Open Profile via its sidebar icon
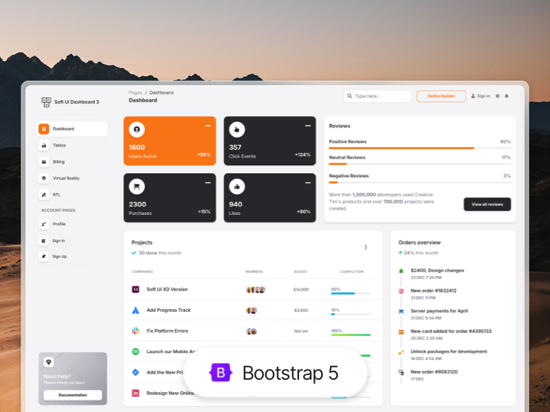This screenshot has width=550, height=412. [x=43, y=225]
